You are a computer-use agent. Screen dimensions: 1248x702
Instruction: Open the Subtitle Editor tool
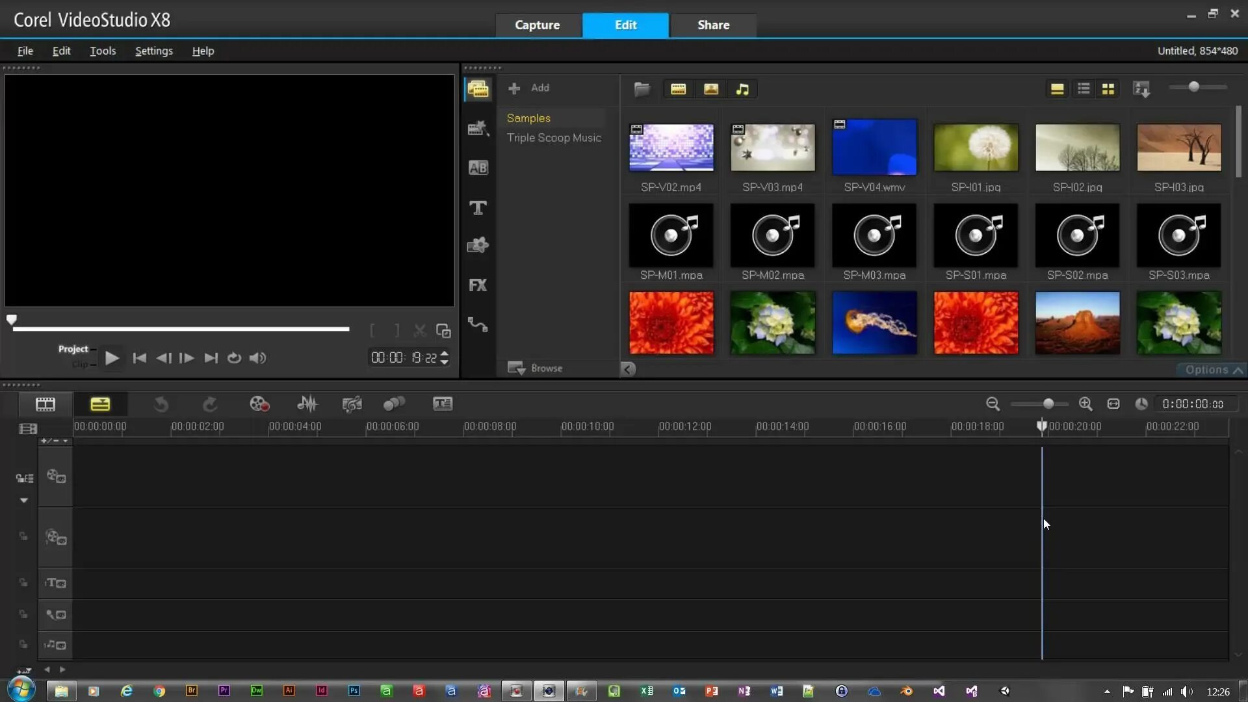click(443, 404)
